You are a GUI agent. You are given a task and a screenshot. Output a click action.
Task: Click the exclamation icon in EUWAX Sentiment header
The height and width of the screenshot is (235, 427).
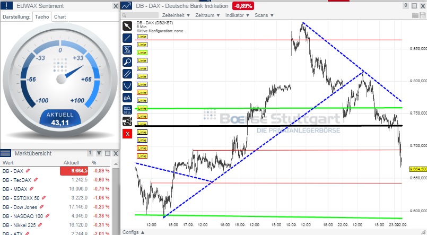[6, 6]
